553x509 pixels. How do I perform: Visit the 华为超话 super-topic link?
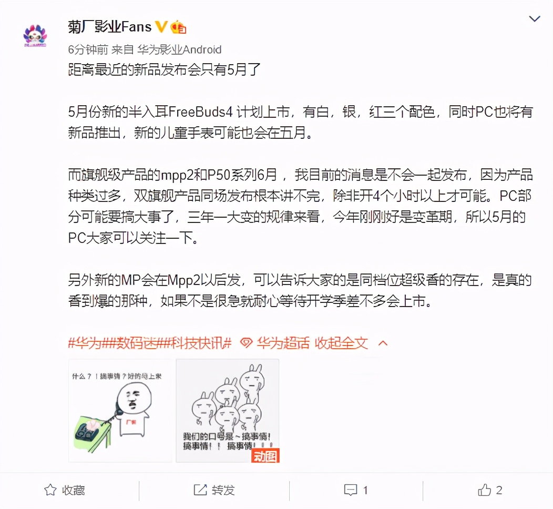(x=283, y=343)
